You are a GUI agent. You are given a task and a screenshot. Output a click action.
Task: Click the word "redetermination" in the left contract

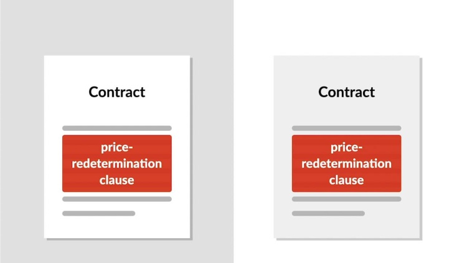point(117,164)
